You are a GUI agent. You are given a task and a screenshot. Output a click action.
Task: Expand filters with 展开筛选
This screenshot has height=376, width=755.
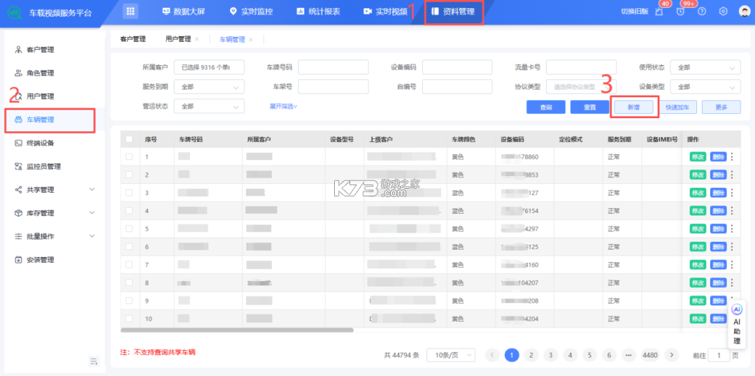tap(283, 106)
